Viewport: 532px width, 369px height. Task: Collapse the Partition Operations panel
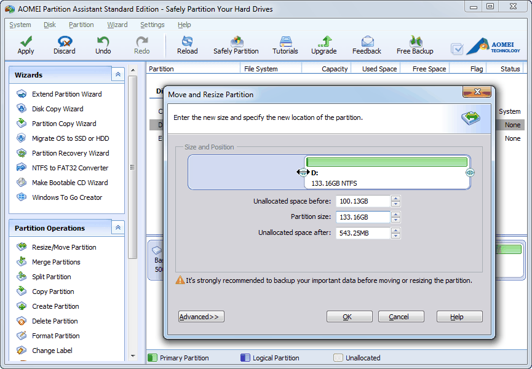pyautogui.click(x=117, y=227)
